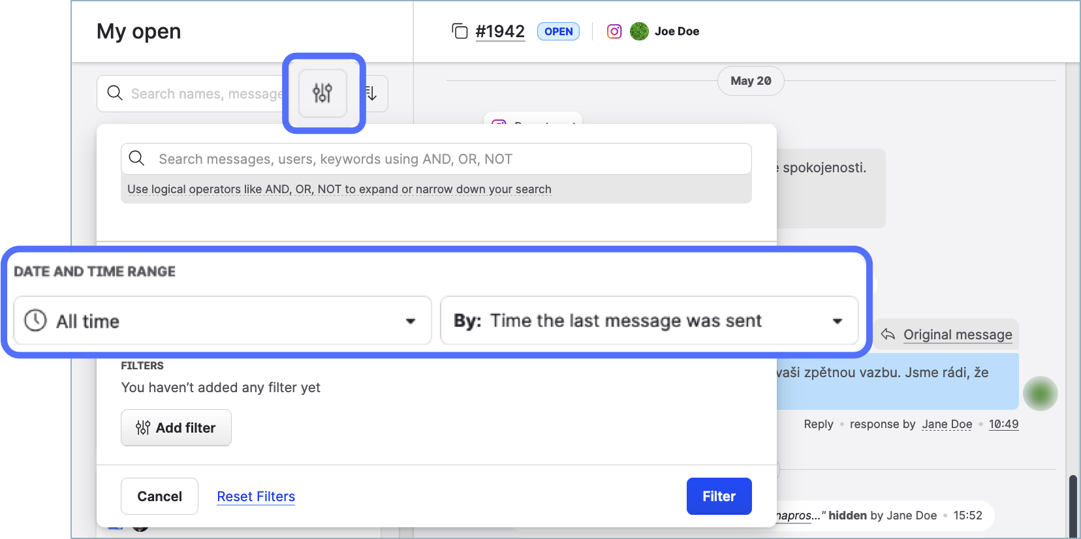Viewport: 1081px width, 539px height.
Task: Click the conversation scrollbar thumb
Action: 1073,506
